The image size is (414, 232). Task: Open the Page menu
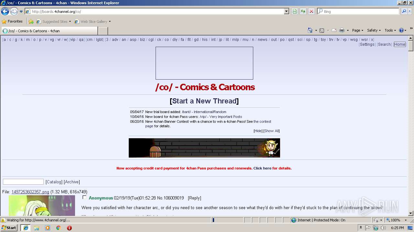click(x=358, y=30)
